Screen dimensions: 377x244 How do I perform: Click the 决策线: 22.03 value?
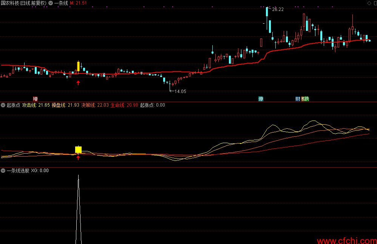tap(95, 105)
